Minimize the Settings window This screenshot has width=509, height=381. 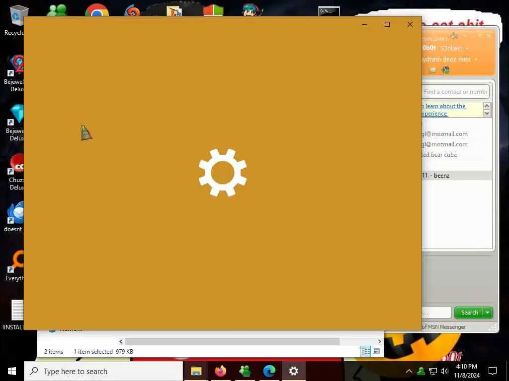click(x=364, y=24)
